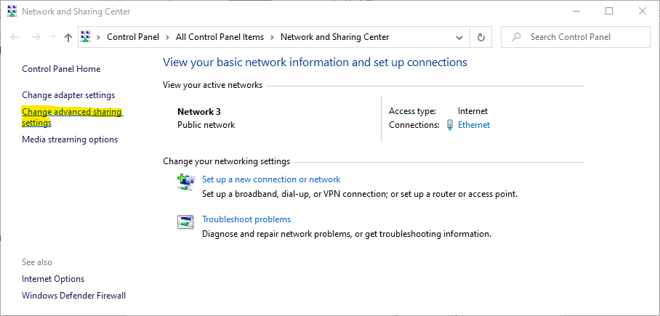The width and height of the screenshot is (660, 316).
Task: Select the Control Panel breadcrumb
Action: coord(133,37)
